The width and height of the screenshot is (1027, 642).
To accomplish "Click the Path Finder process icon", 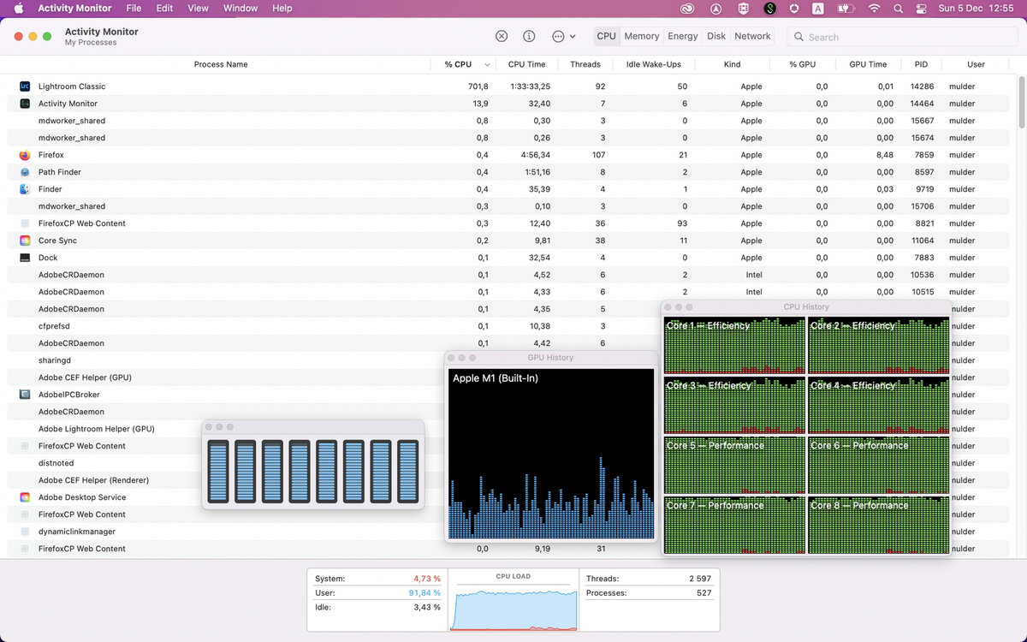I will click(25, 172).
